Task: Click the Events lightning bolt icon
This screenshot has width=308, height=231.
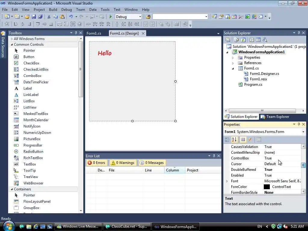Action: coord(250,140)
